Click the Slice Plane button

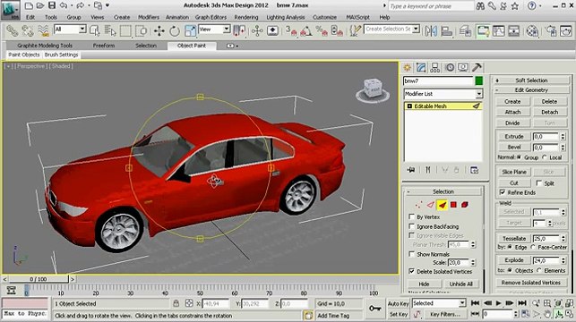click(x=514, y=172)
